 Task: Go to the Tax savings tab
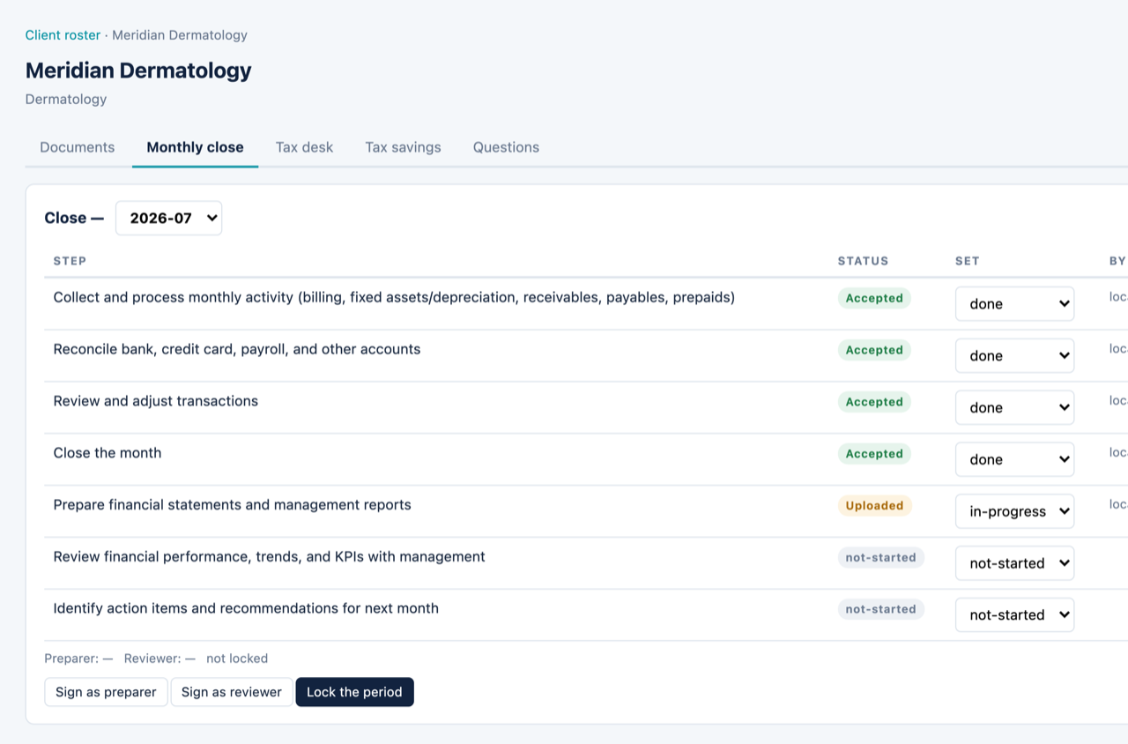[x=403, y=147]
